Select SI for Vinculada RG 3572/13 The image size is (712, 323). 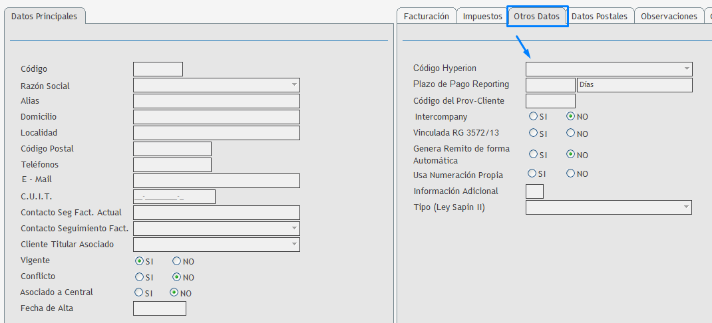pos(533,133)
